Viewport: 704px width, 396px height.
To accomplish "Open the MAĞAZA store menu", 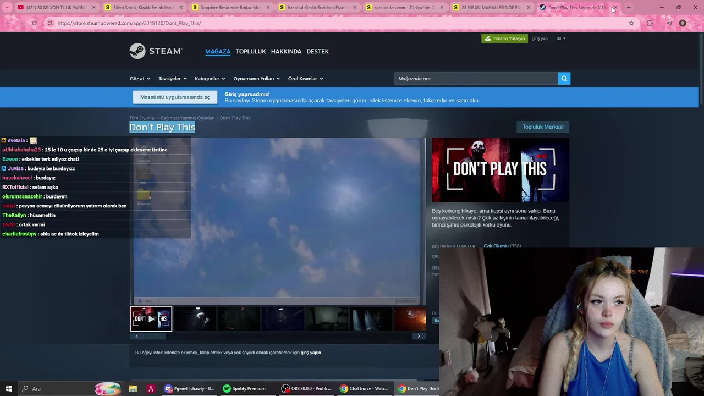I will pos(218,51).
